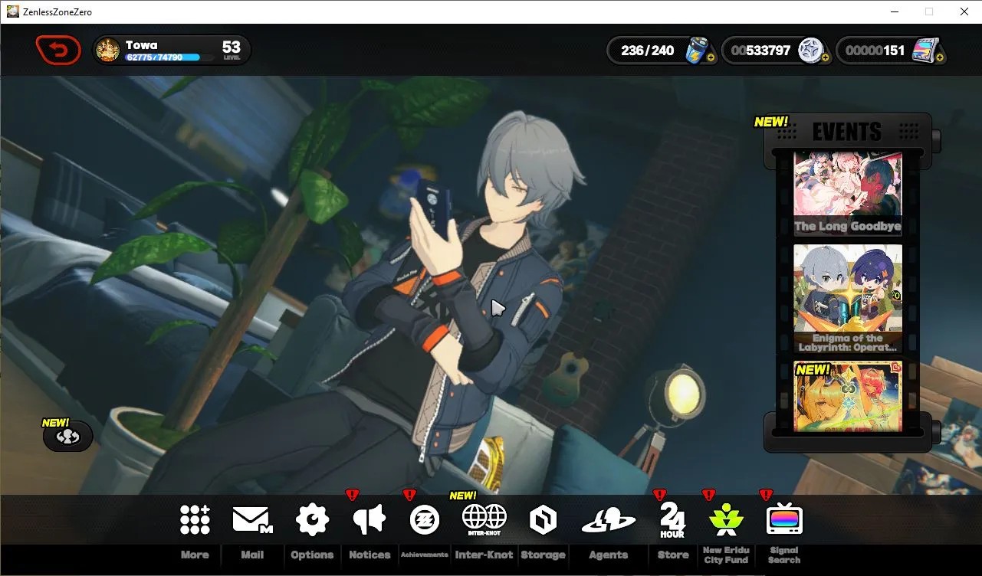
Task: Open the Mail envelope icon
Action: 252,519
